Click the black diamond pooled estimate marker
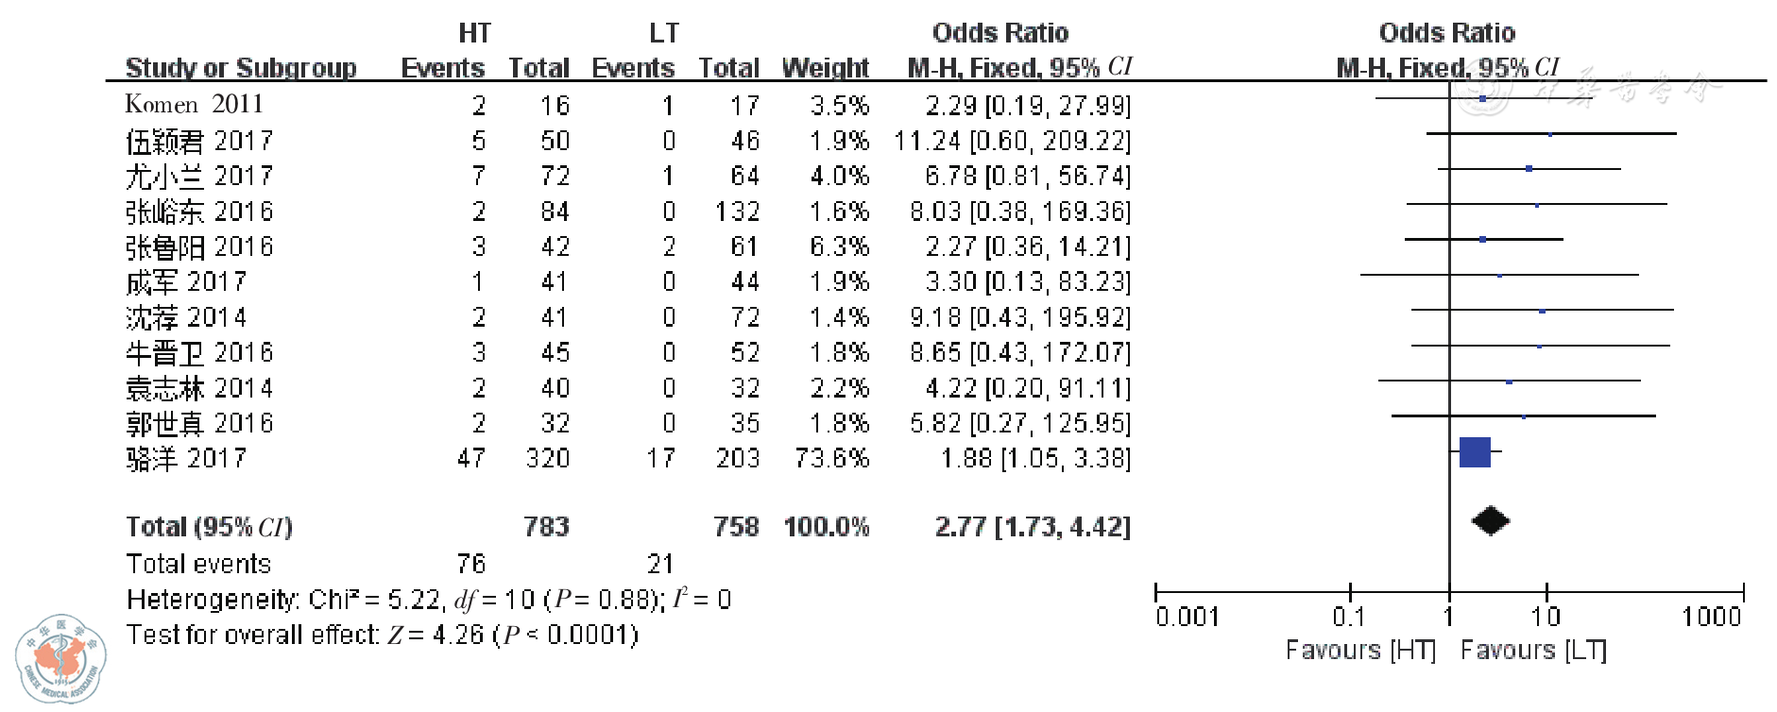This screenshot has width=1777, height=712. (1490, 520)
